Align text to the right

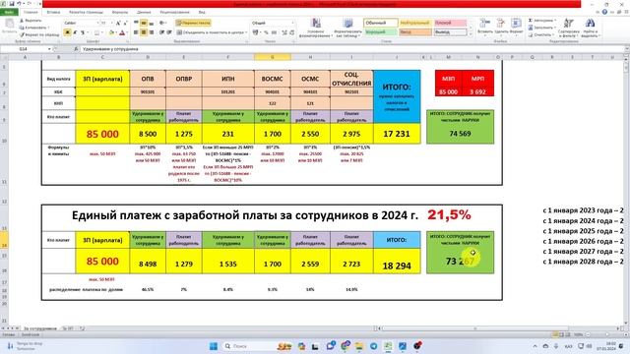point(151,32)
